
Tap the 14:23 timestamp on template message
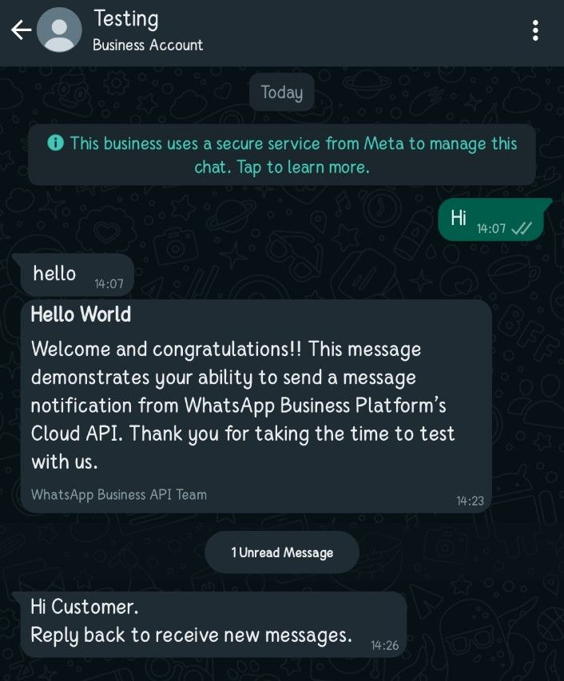470,501
